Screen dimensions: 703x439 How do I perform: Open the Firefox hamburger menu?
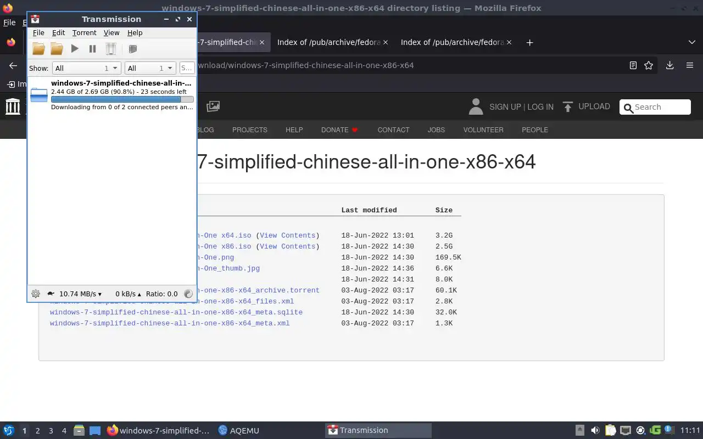click(x=690, y=65)
